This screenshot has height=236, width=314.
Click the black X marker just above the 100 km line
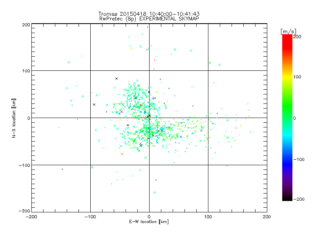[117, 79]
